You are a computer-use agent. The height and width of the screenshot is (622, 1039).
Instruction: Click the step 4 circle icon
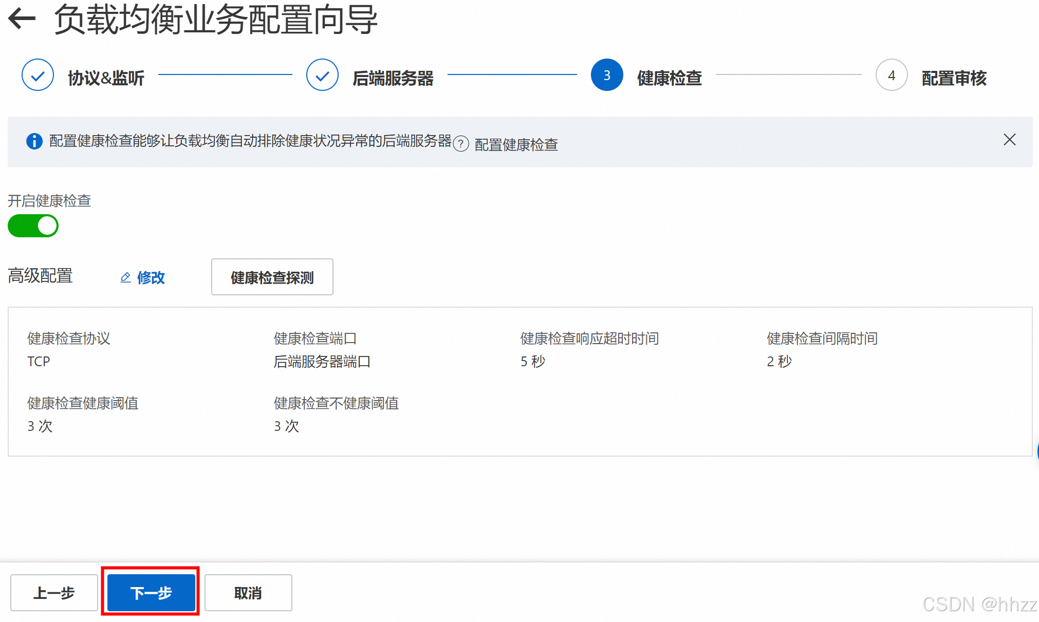point(892,75)
